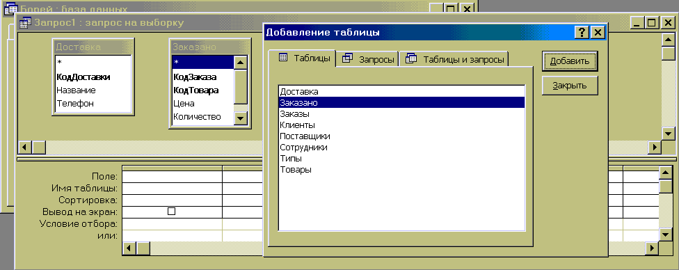Select Товары in the table list
The height and width of the screenshot is (270, 679).
pyautogui.click(x=401, y=170)
